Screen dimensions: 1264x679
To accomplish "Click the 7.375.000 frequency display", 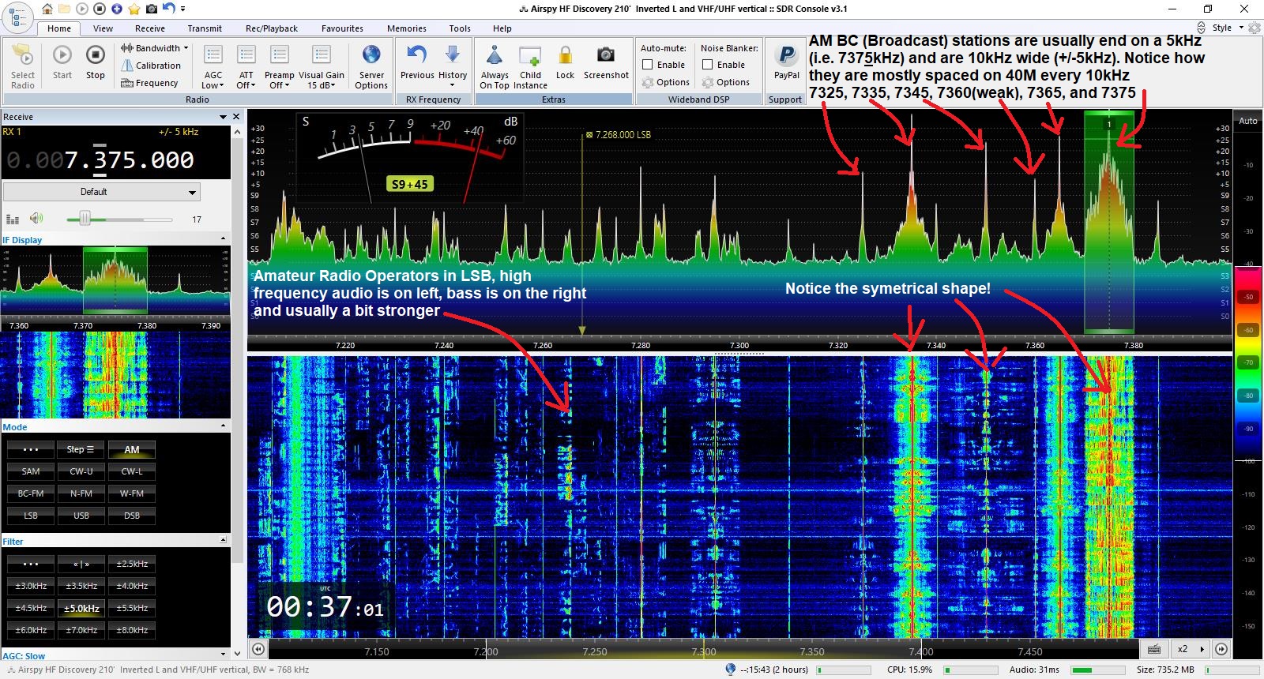I will pos(129,160).
